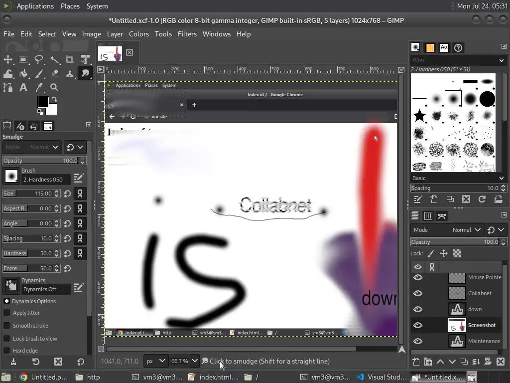
Task: Select the Bucket Fill tool
Action: [x=23, y=74]
